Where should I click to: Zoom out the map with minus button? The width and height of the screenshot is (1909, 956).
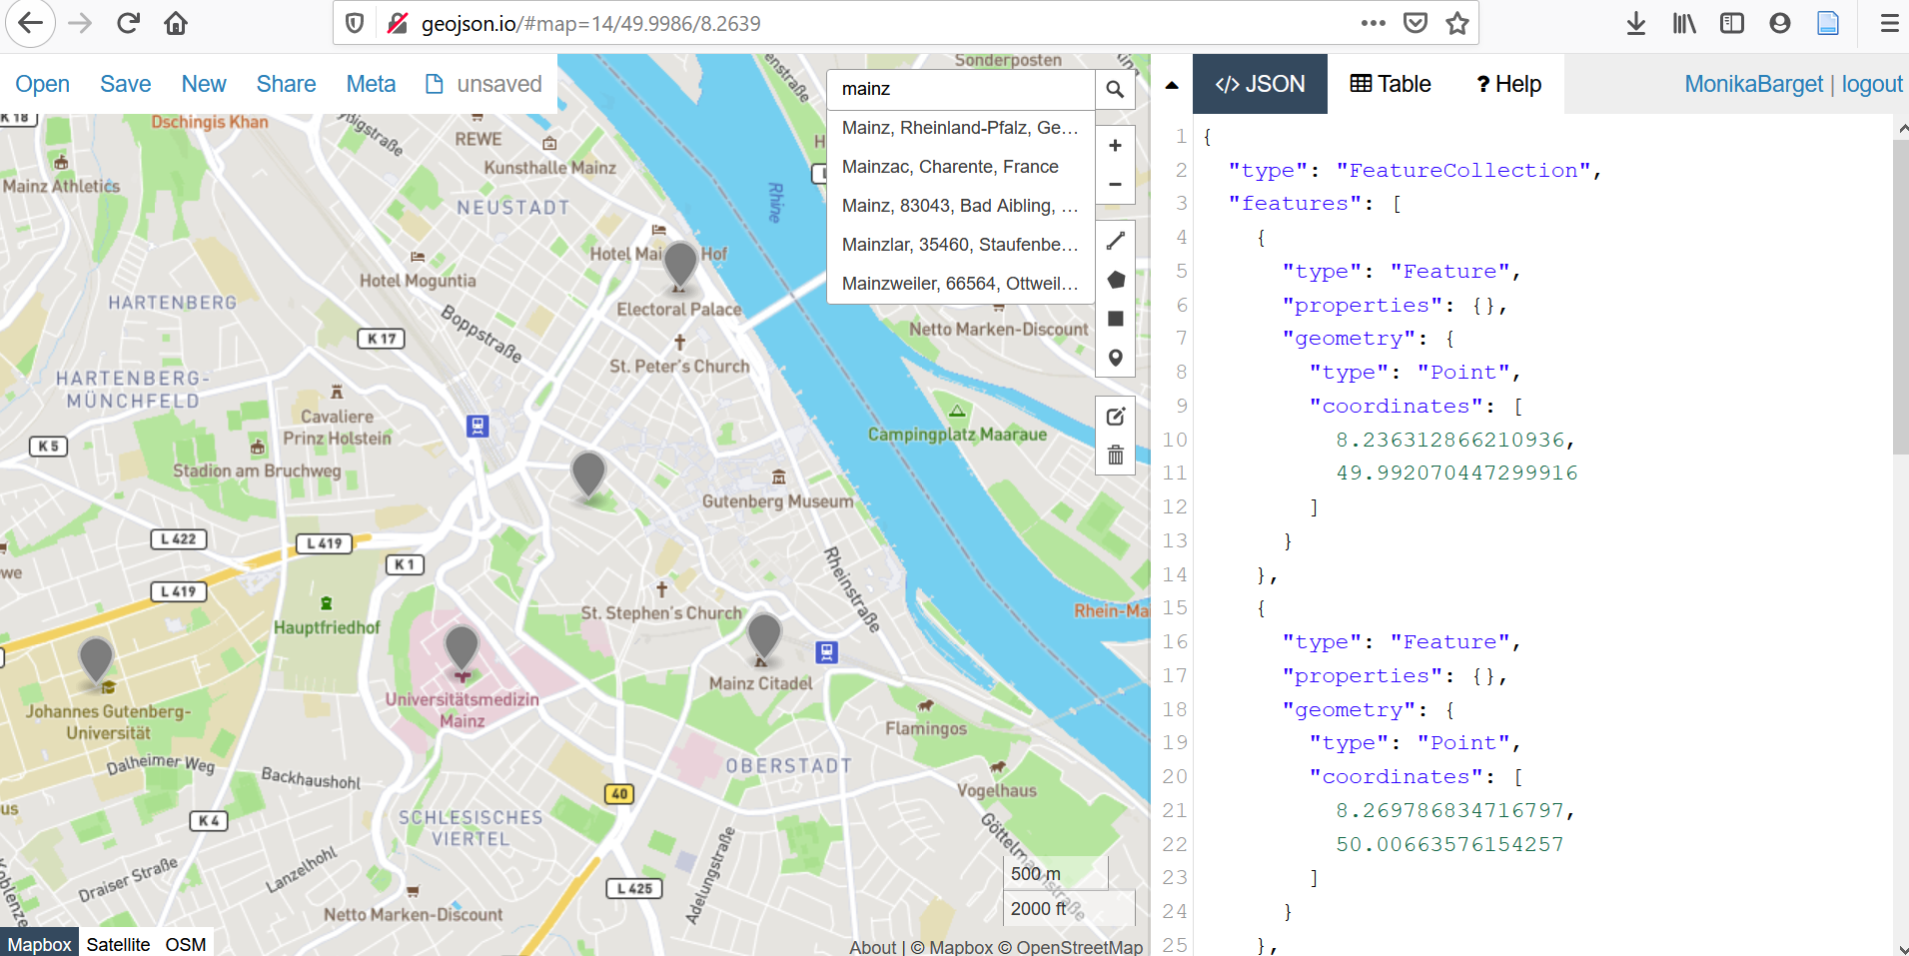click(1115, 184)
